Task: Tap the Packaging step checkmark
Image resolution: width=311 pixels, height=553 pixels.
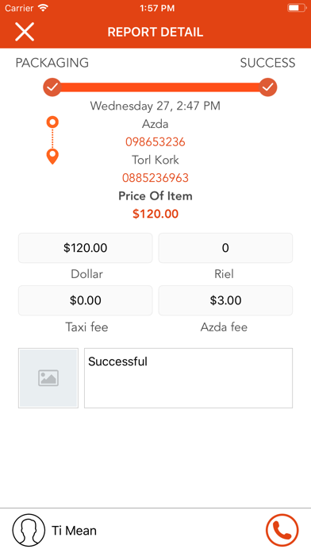Action: 52,87
